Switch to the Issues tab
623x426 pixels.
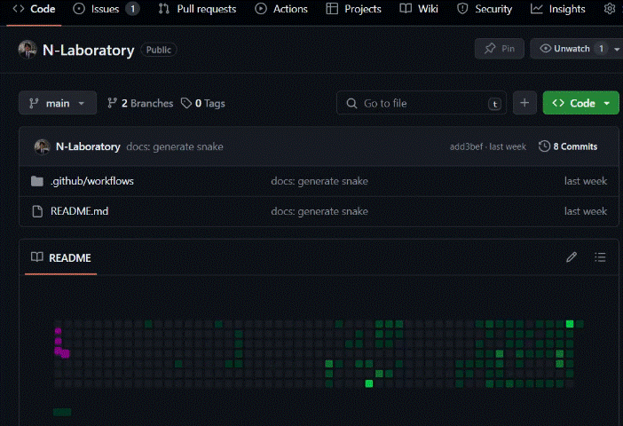point(105,9)
